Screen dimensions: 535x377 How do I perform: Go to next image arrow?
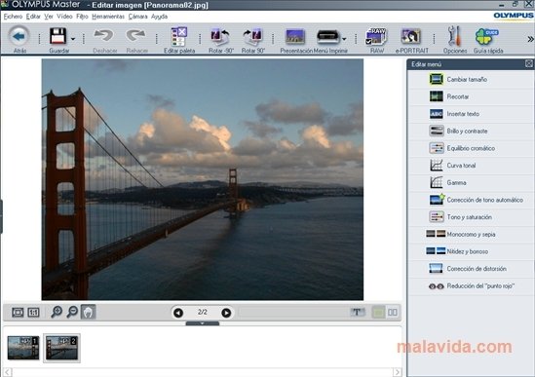pyautogui.click(x=226, y=313)
